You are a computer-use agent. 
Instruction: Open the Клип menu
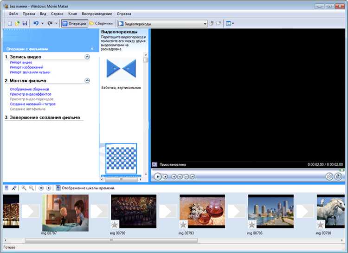pyautogui.click(x=72, y=14)
